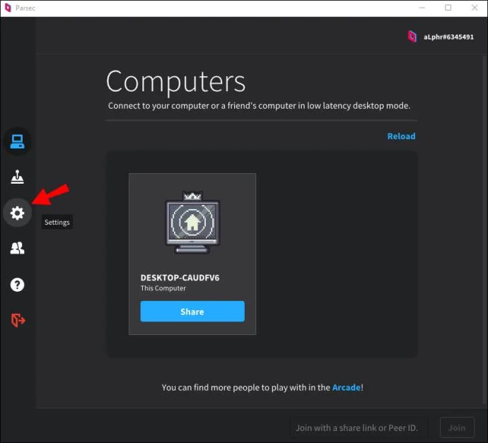Open the Friends icon in sidebar
The width and height of the screenshot is (488, 443).
click(18, 249)
